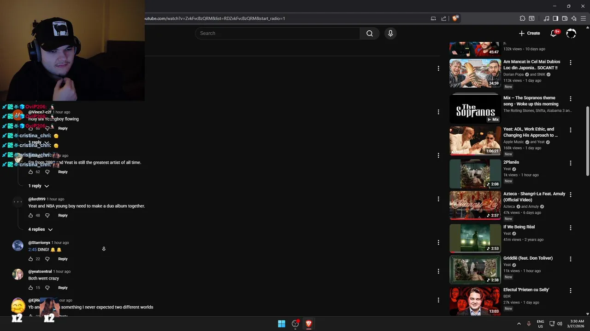Open Leo AI sparkle icon

(574, 18)
